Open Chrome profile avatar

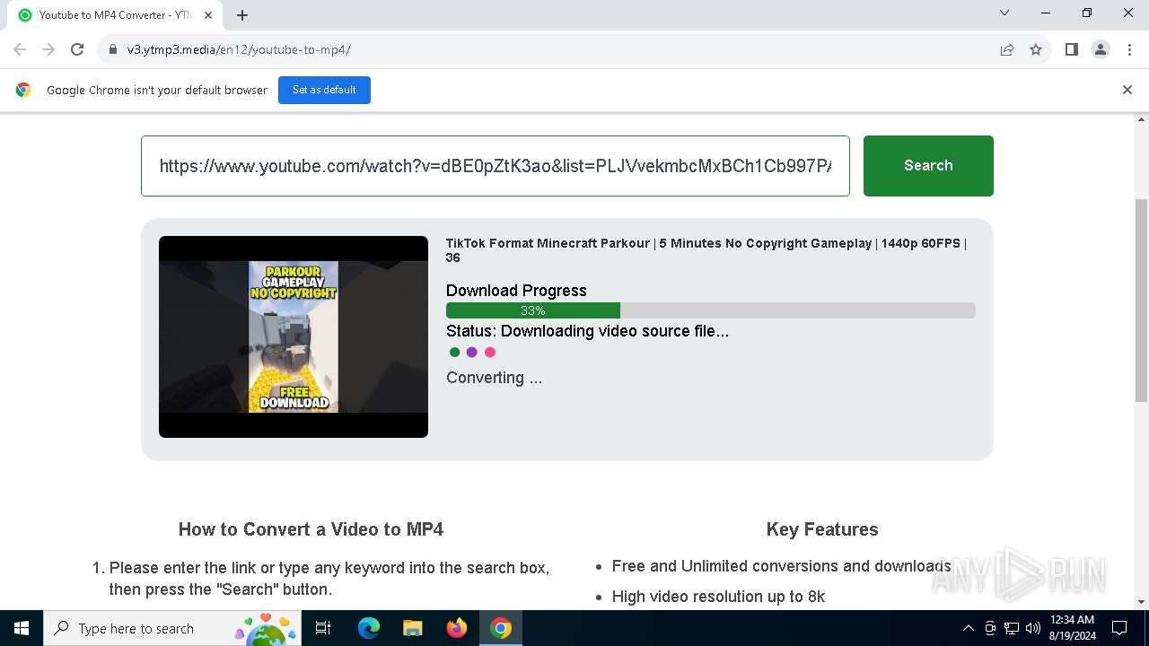[1101, 49]
